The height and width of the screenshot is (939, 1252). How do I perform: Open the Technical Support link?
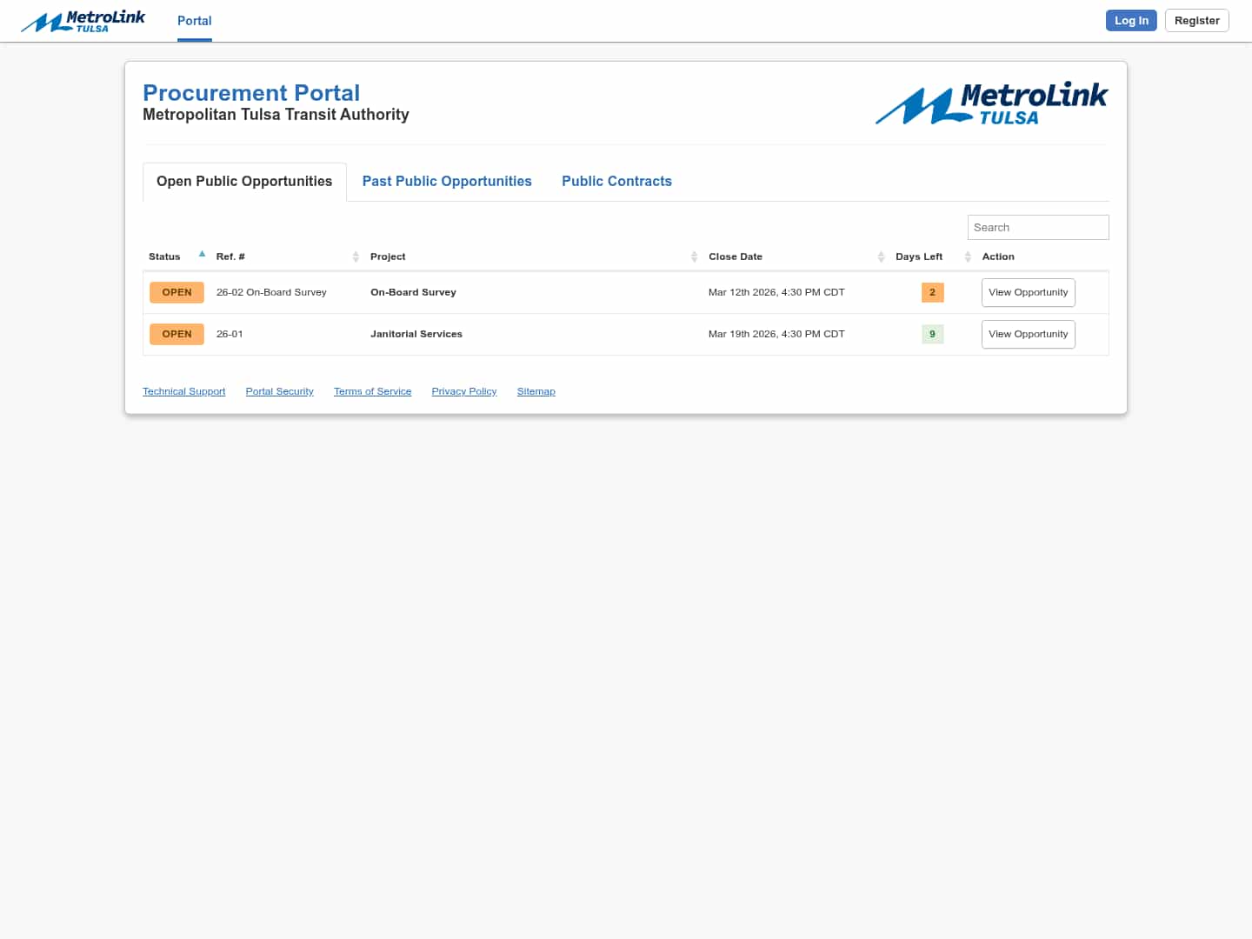[183, 391]
